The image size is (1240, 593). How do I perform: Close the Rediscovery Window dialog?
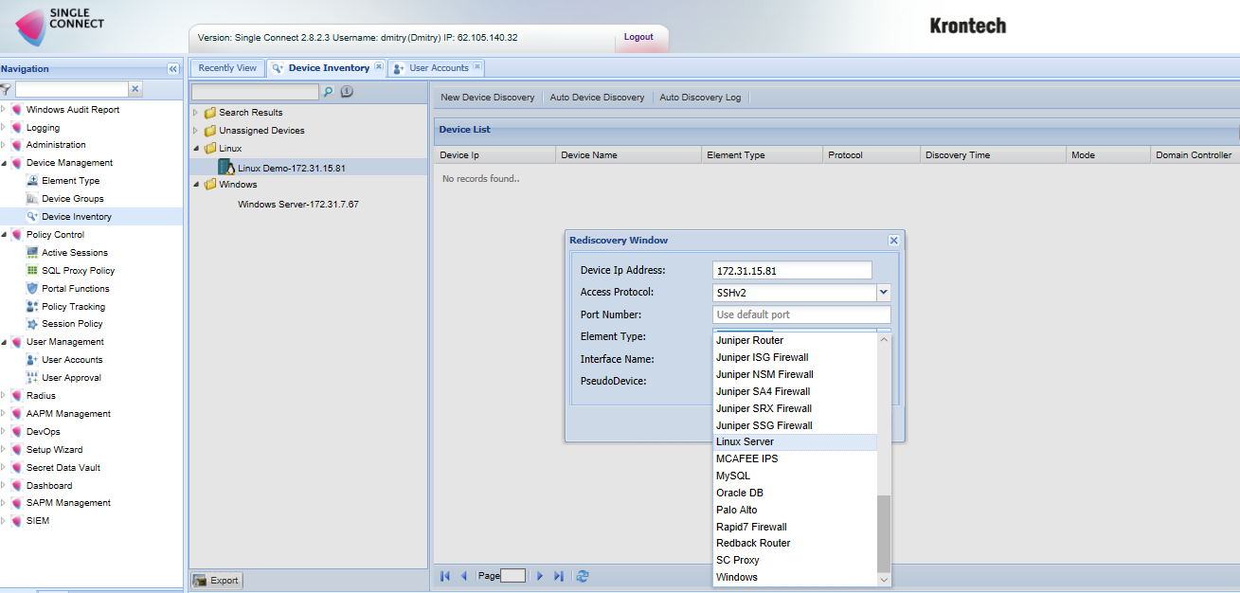[893, 241]
